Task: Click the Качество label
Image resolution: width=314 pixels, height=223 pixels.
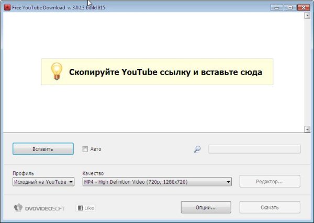Action: [x=93, y=173]
